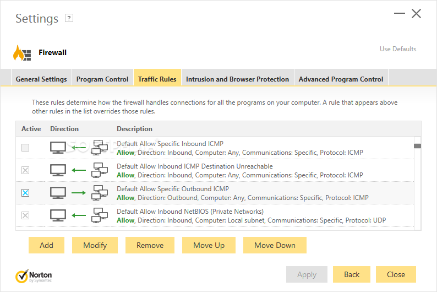Image resolution: width=437 pixels, height=292 pixels.
Task: Go to the Advanced Program Control tab
Action: point(341,79)
